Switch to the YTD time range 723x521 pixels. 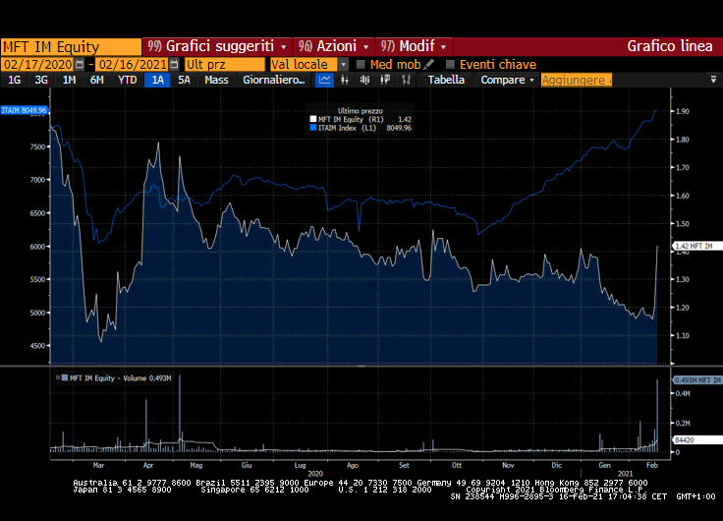(127, 80)
